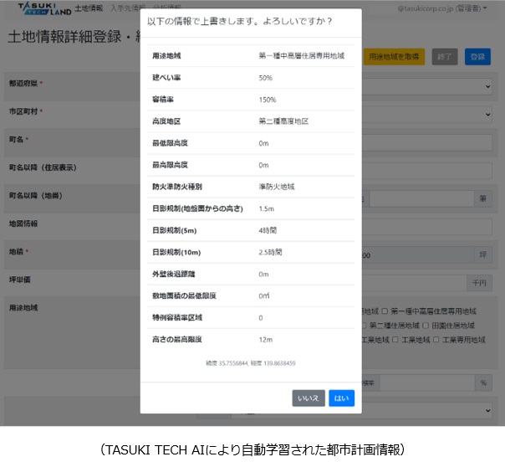Open the 土地情報 menu item
This screenshot has height=467, width=505.
click(x=89, y=8)
